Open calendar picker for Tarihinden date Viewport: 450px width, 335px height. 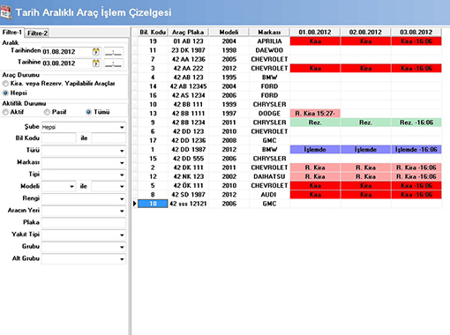(x=96, y=52)
